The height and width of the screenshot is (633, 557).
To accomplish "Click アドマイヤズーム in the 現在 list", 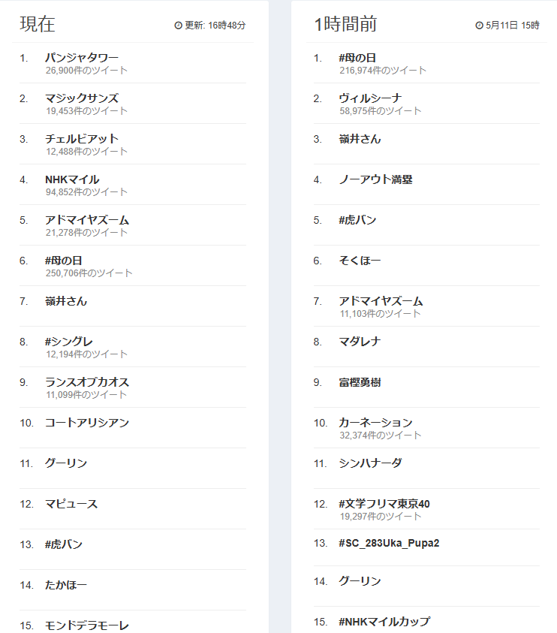I will (87, 220).
